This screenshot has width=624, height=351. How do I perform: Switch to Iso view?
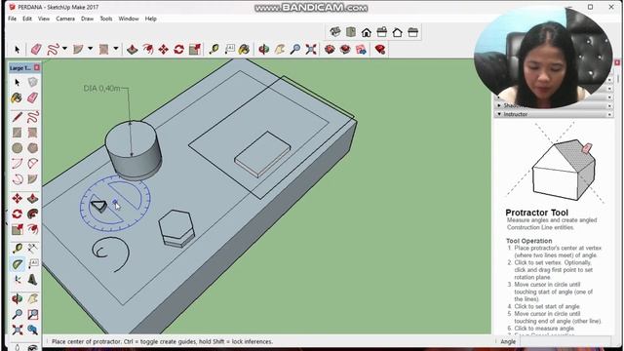point(335,32)
